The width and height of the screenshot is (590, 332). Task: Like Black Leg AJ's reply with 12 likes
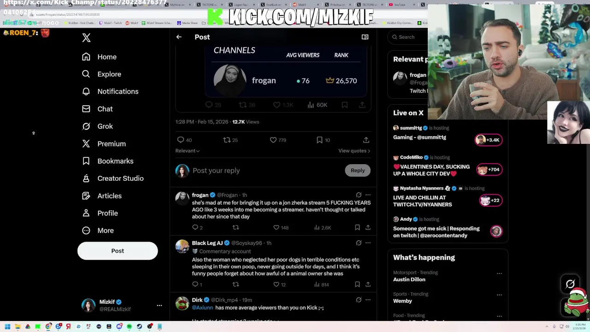pyautogui.click(x=276, y=285)
